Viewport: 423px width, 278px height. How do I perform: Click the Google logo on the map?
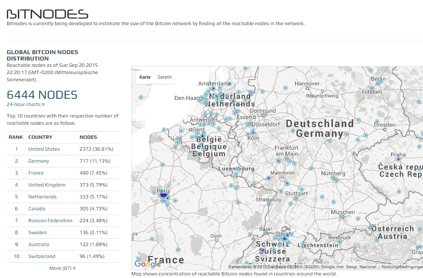[x=148, y=264]
